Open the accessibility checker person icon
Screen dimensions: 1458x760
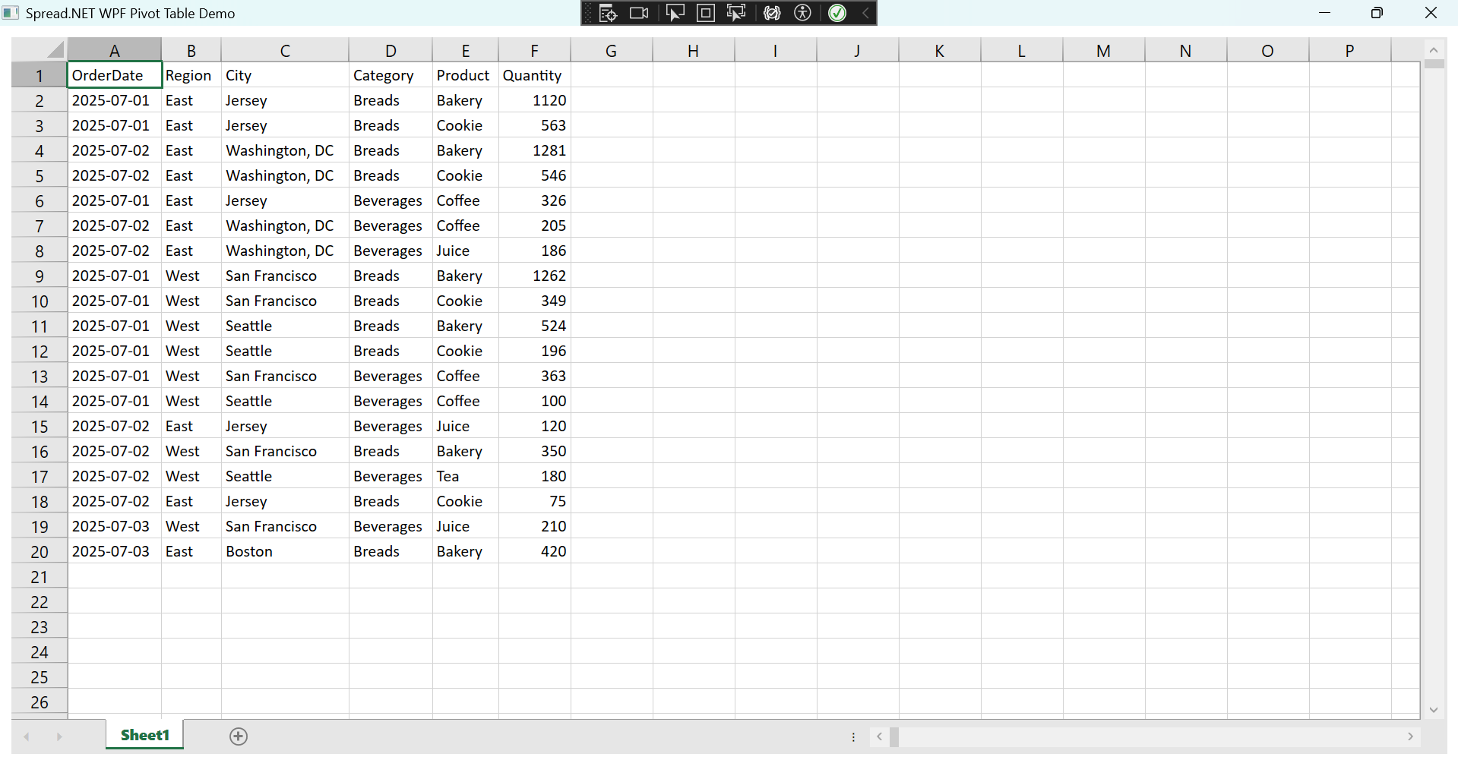(802, 13)
